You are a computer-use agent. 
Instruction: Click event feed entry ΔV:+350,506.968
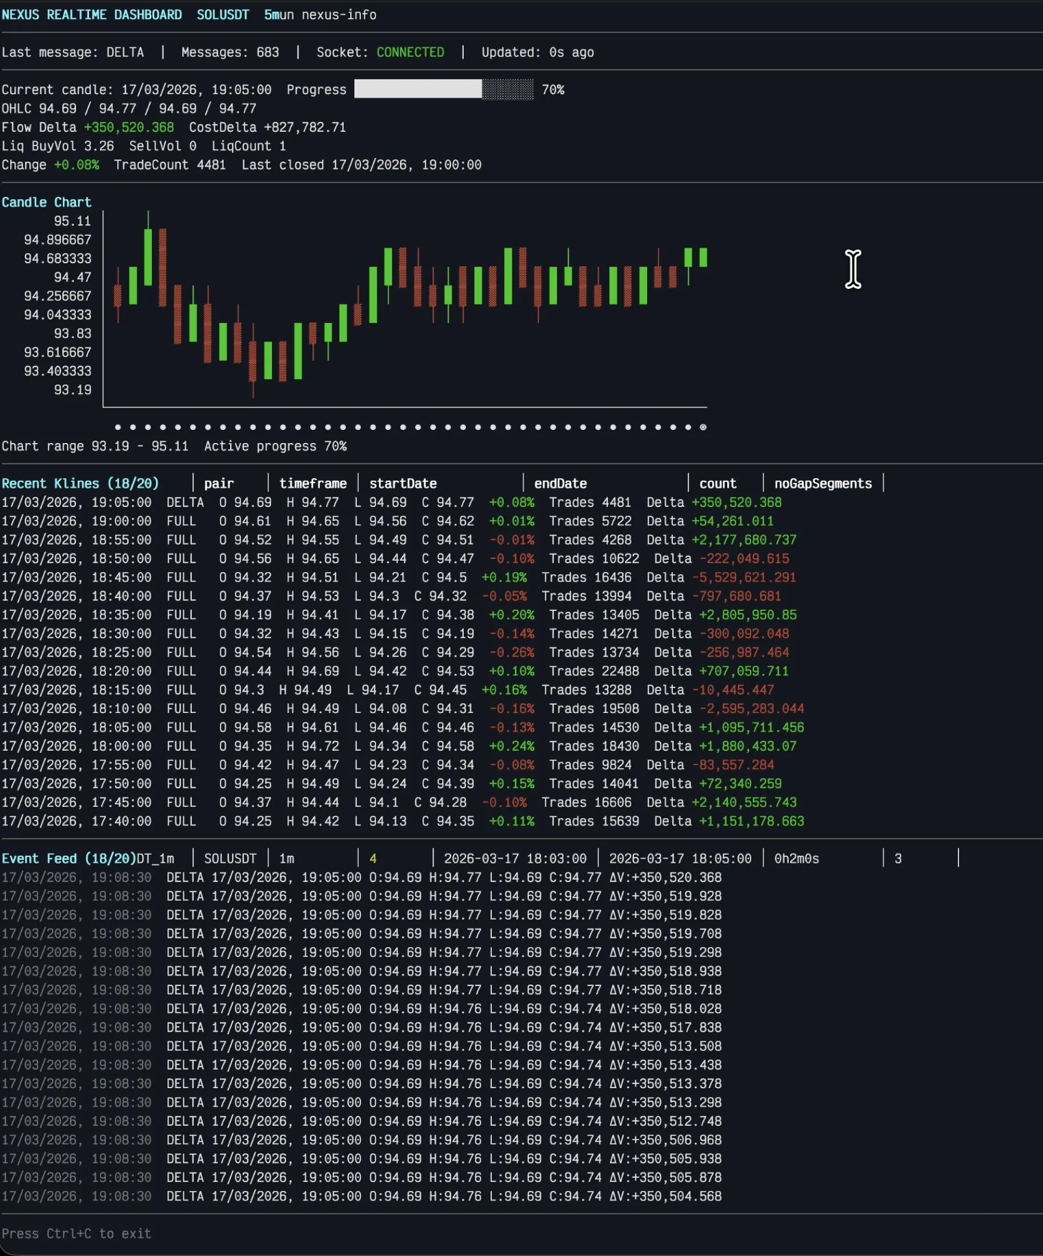point(665,1140)
